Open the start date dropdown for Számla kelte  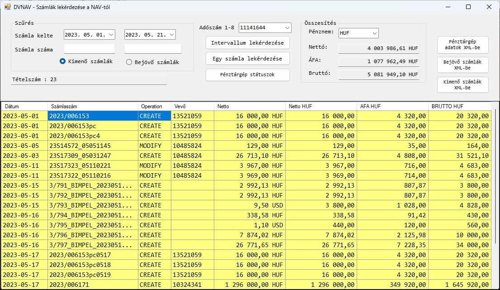pos(111,35)
